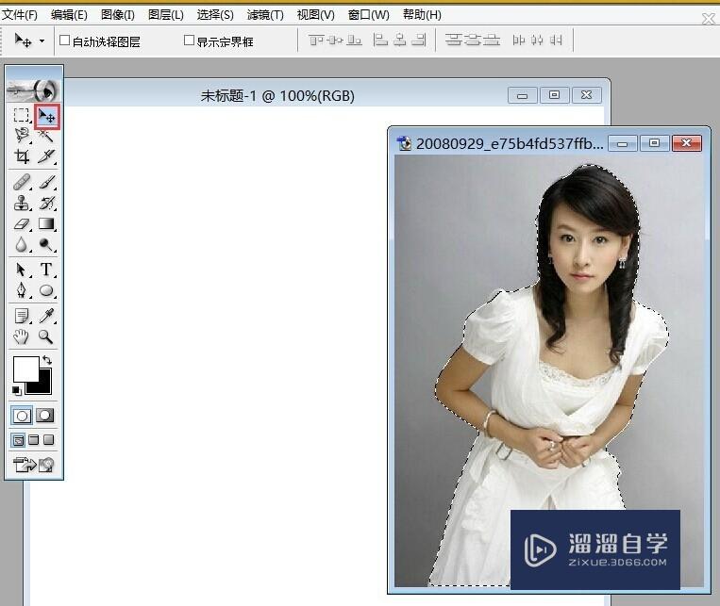Open the 窗口(W) menu
Screen dimensions: 720x606
pos(368,15)
